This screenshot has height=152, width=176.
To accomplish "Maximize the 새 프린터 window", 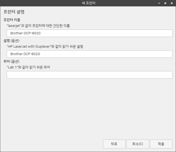I will pyautogui.click(x=165, y=3).
